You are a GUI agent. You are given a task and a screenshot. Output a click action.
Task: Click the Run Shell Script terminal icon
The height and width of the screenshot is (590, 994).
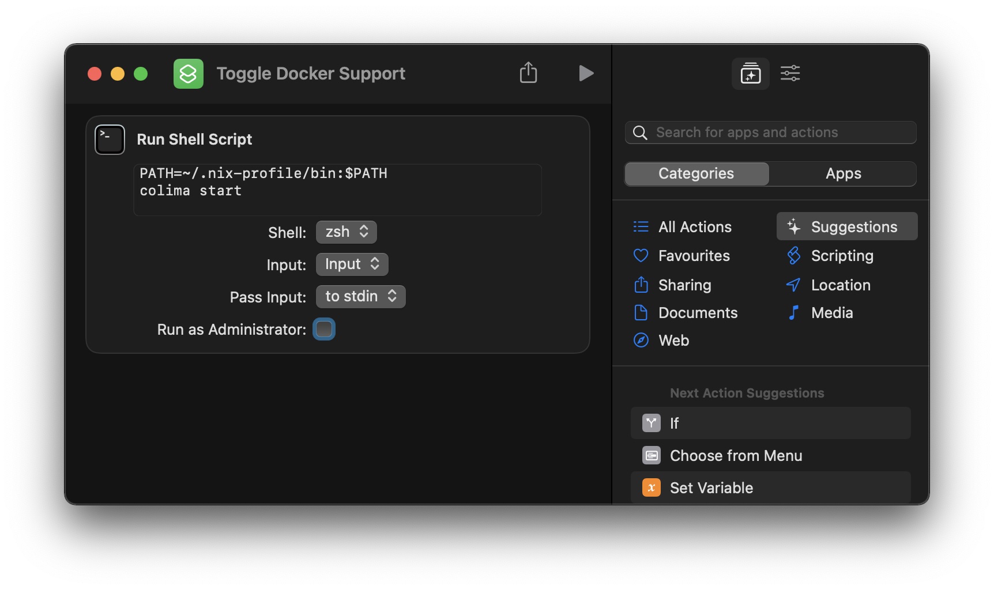point(110,139)
